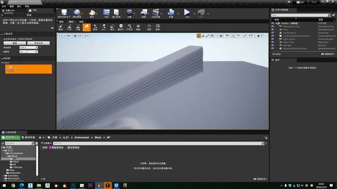Viewport: 337px width, 189px height.
Task: Click the green Add/Import button
Action: (11, 138)
